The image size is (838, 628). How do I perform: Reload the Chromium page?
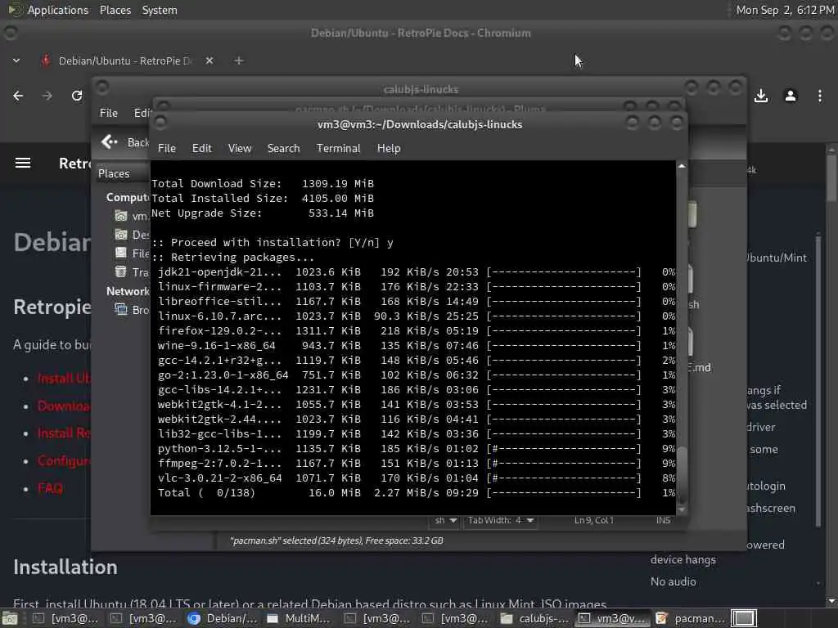tap(77, 96)
